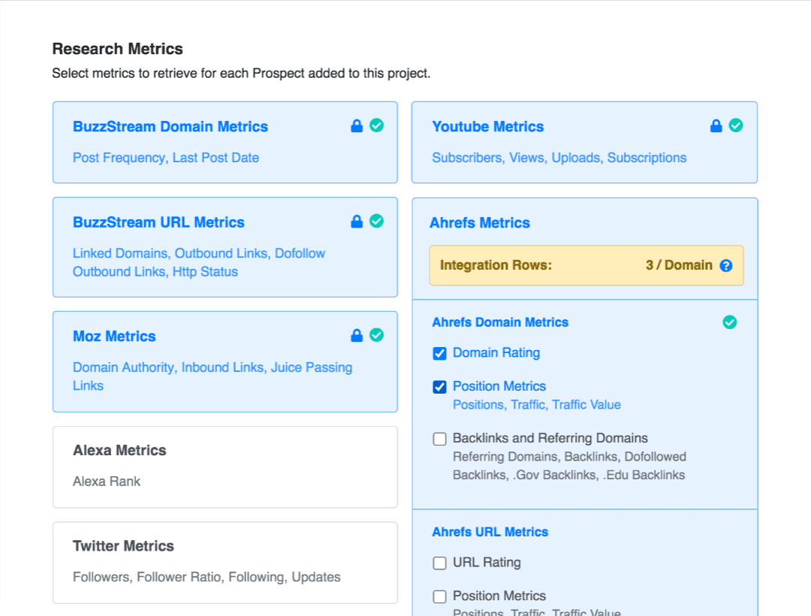This screenshot has width=811, height=616.
Task: Click the 'Alexa Rank' text
Action: click(x=106, y=482)
